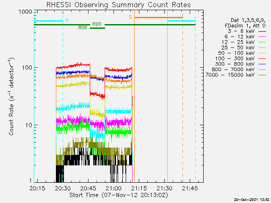271x203 pixels.
Task: Click the '20-Oct-2021 12:32' timestamp
Action: (x=252, y=200)
